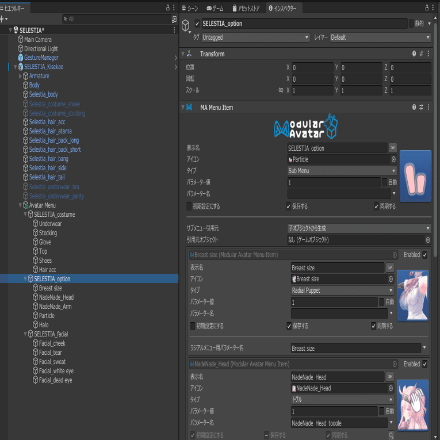Image resolution: width=440 pixels, height=440 pixels.
Task: Click localize button next to SELESTIA option name
Action: point(393,148)
